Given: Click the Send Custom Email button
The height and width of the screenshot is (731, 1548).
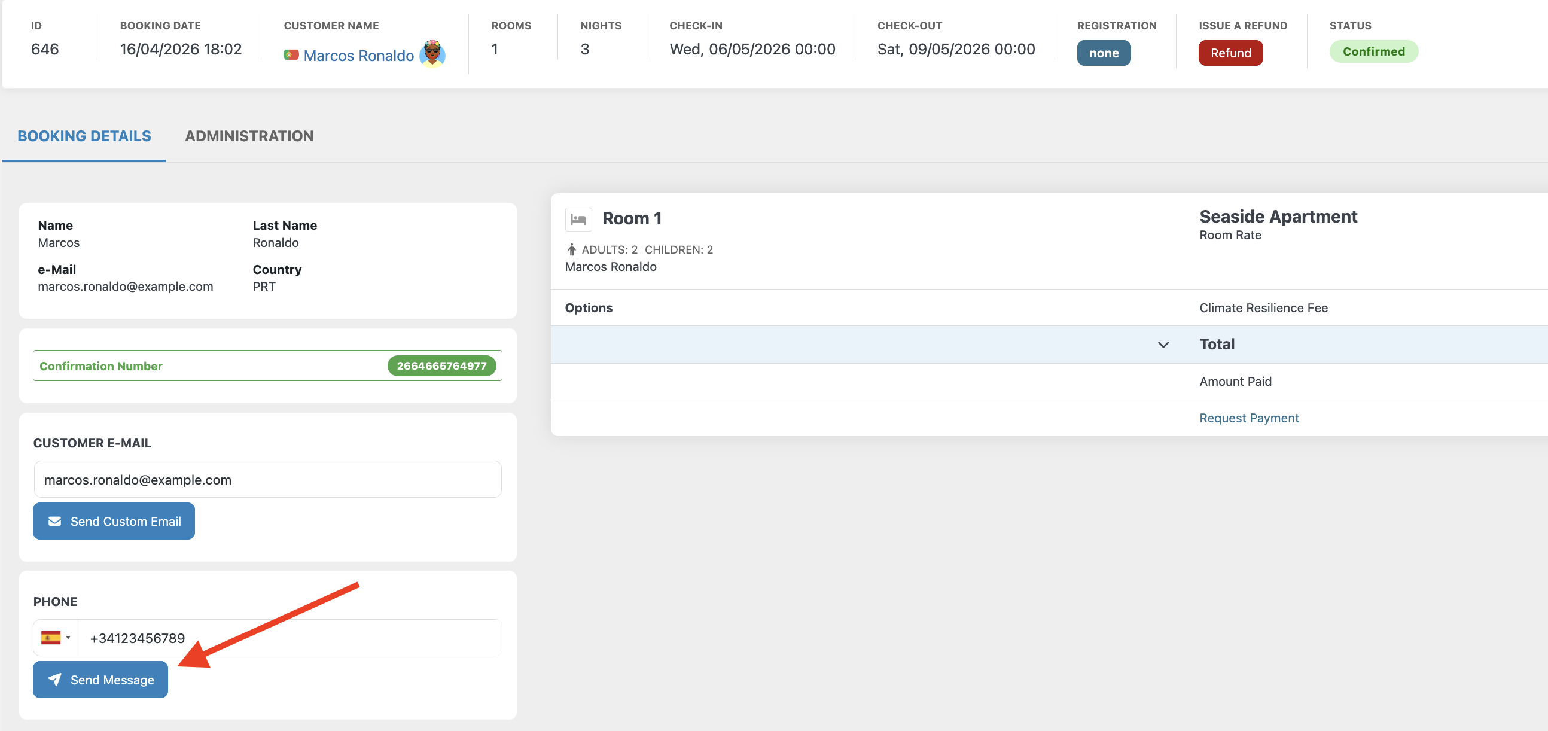Looking at the screenshot, I should (x=114, y=521).
